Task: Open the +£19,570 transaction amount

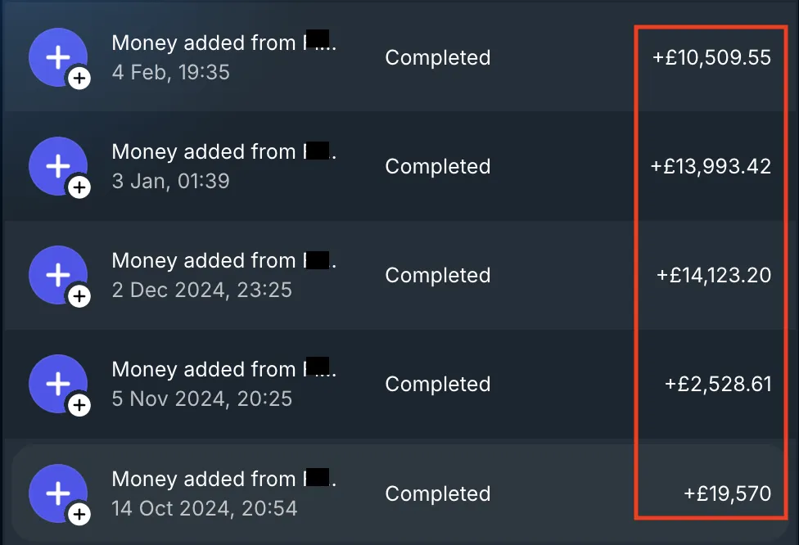Action: (727, 493)
